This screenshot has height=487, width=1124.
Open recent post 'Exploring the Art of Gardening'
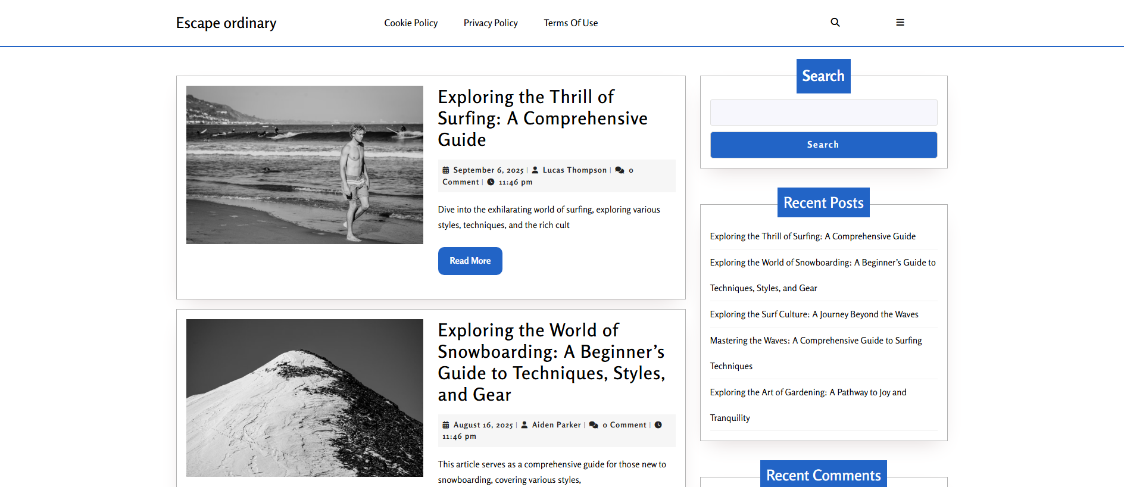click(808, 405)
